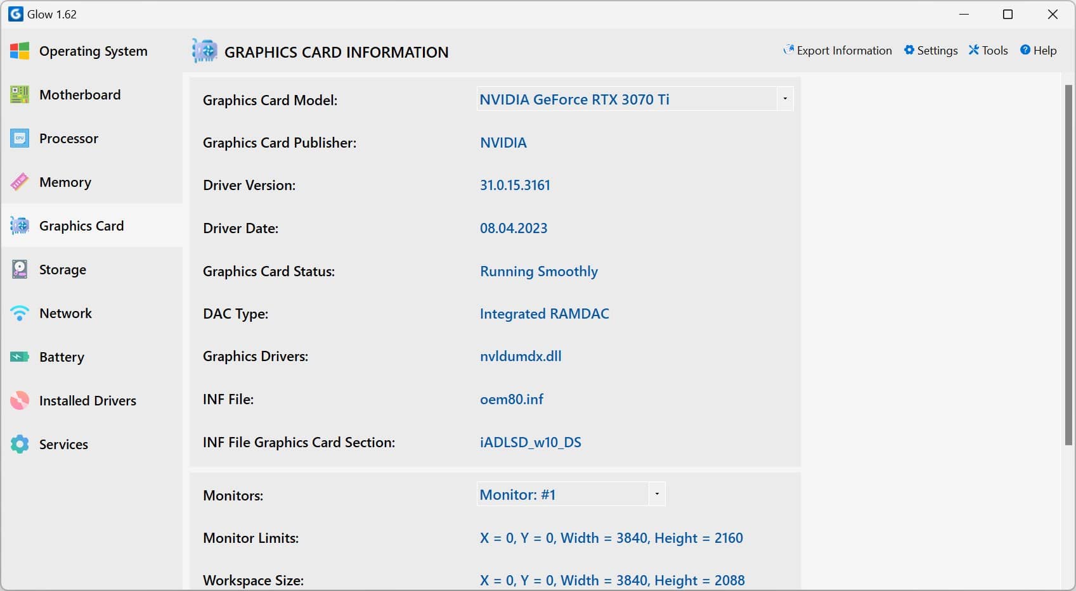The height and width of the screenshot is (591, 1076).
Task: Open the Help menu
Action: [1038, 51]
